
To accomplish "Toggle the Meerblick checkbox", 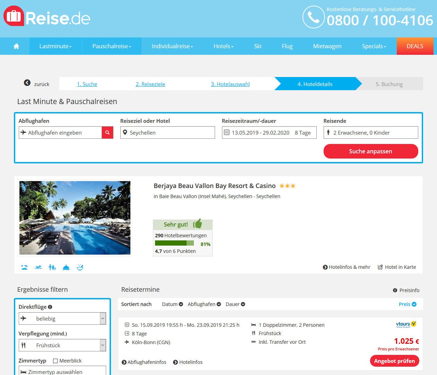I will (x=55, y=361).
